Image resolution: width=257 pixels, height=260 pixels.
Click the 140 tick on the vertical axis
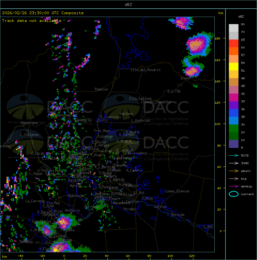(217, 82)
